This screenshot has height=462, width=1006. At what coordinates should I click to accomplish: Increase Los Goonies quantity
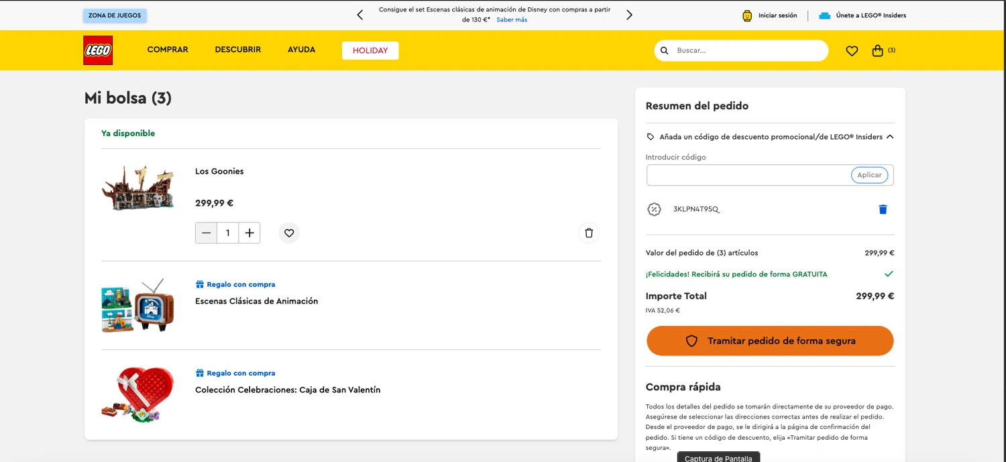[249, 233]
